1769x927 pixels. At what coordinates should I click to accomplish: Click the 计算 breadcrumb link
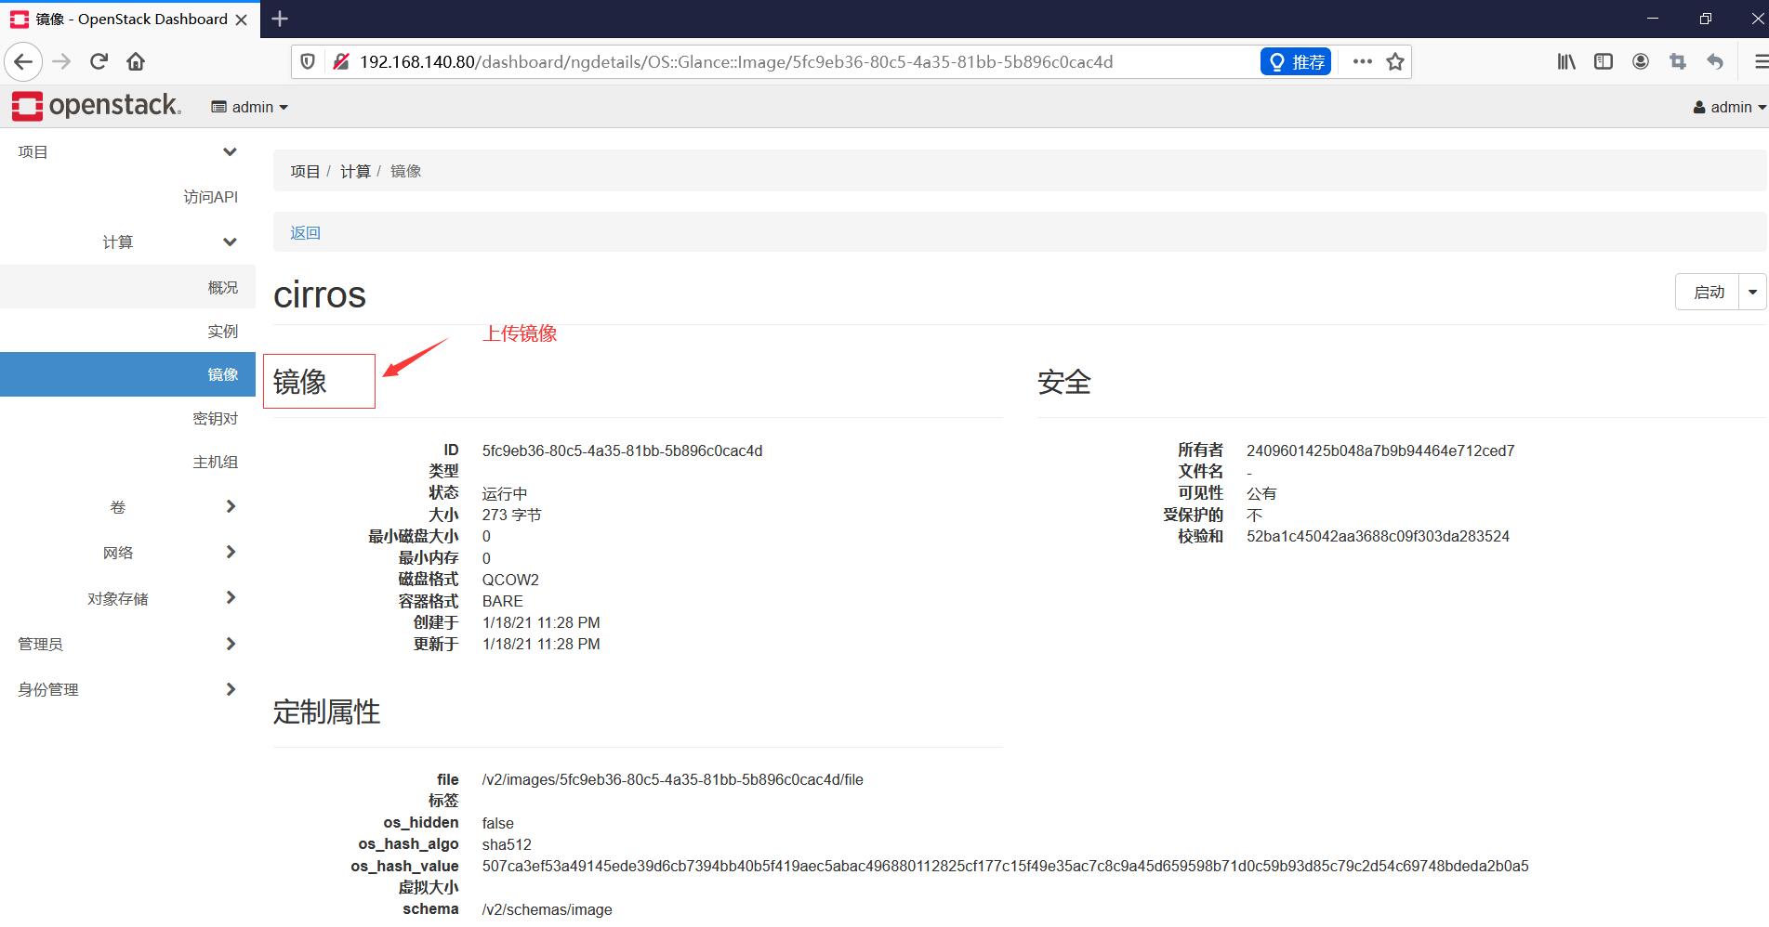point(355,171)
